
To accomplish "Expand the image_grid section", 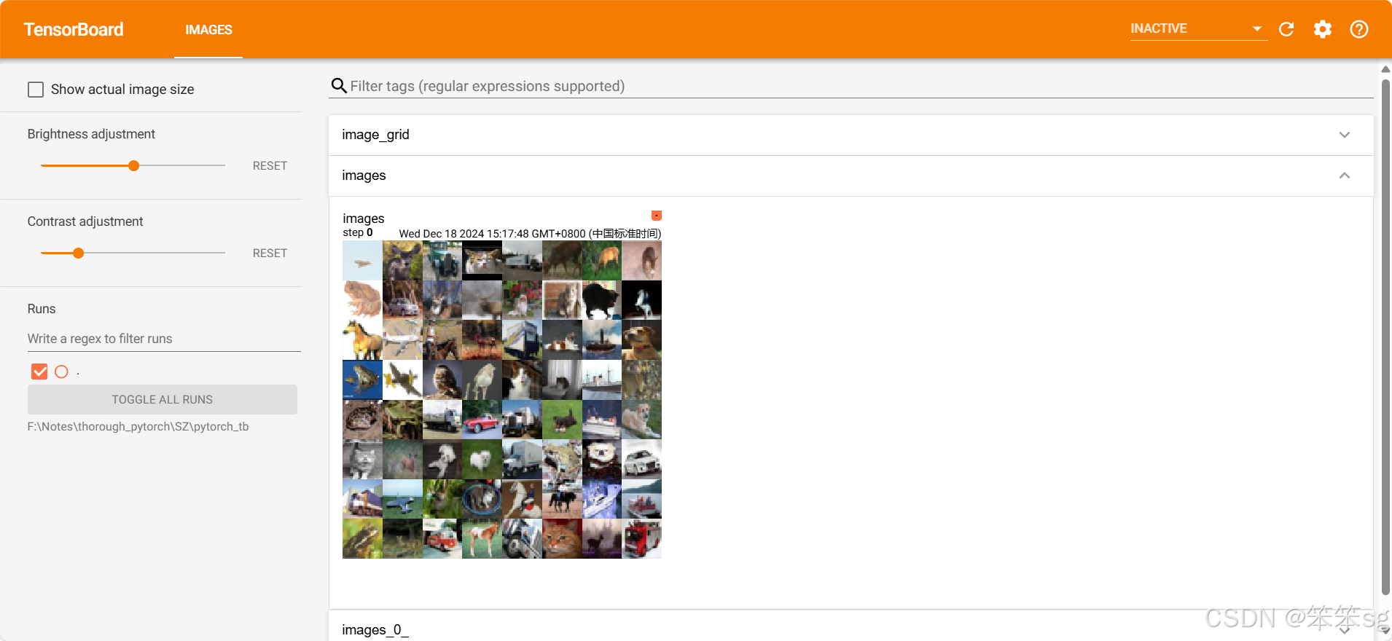I will pyautogui.click(x=851, y=135).
